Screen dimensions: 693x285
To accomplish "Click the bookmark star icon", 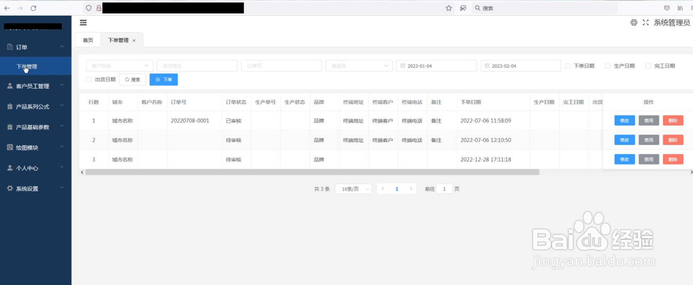I will tap(449, 8).
